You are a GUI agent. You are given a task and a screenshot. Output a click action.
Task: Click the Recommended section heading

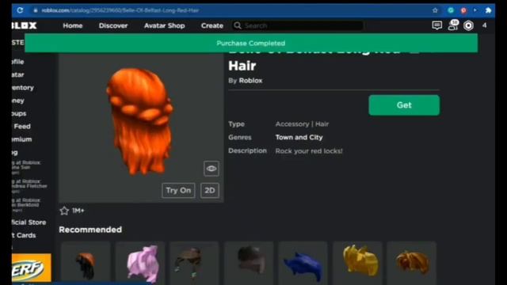pyautogui.click(x=90, y=230)
